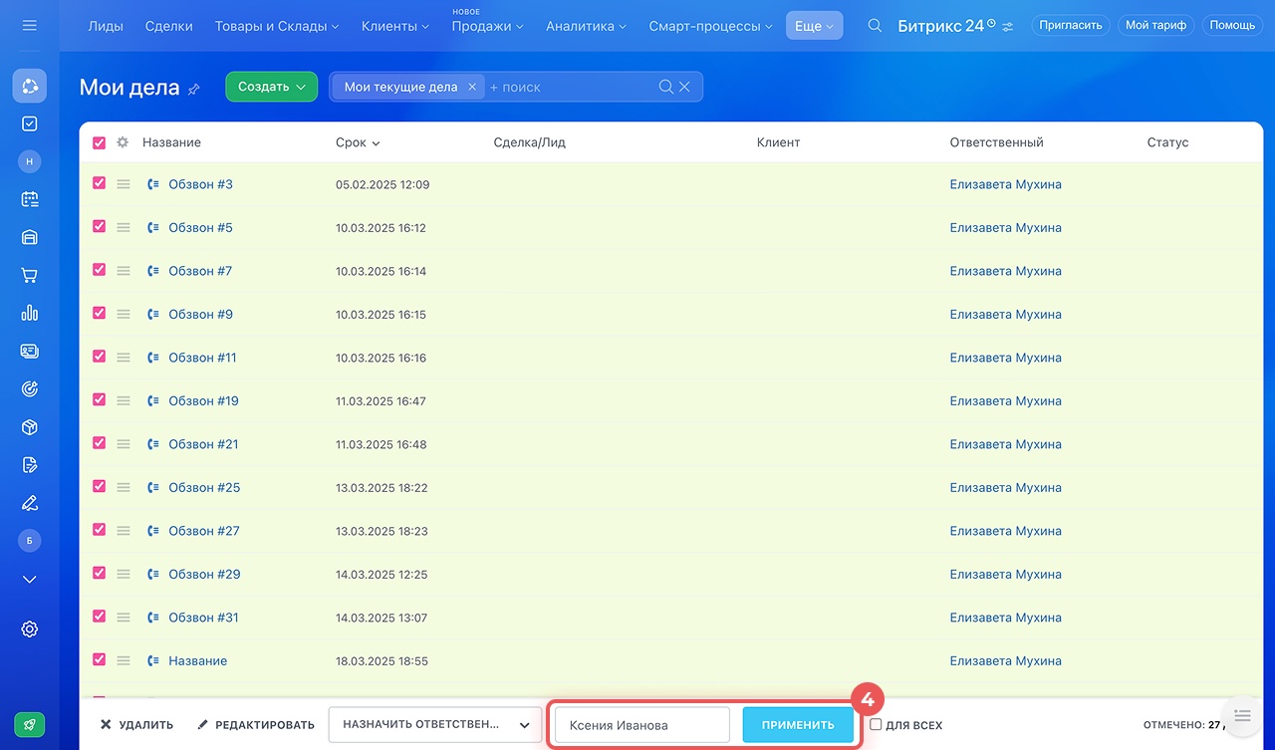The width and height of the screenshot is (1275, 750).
Task: Open Мой тариф
Action: (x=1155, y=25)
